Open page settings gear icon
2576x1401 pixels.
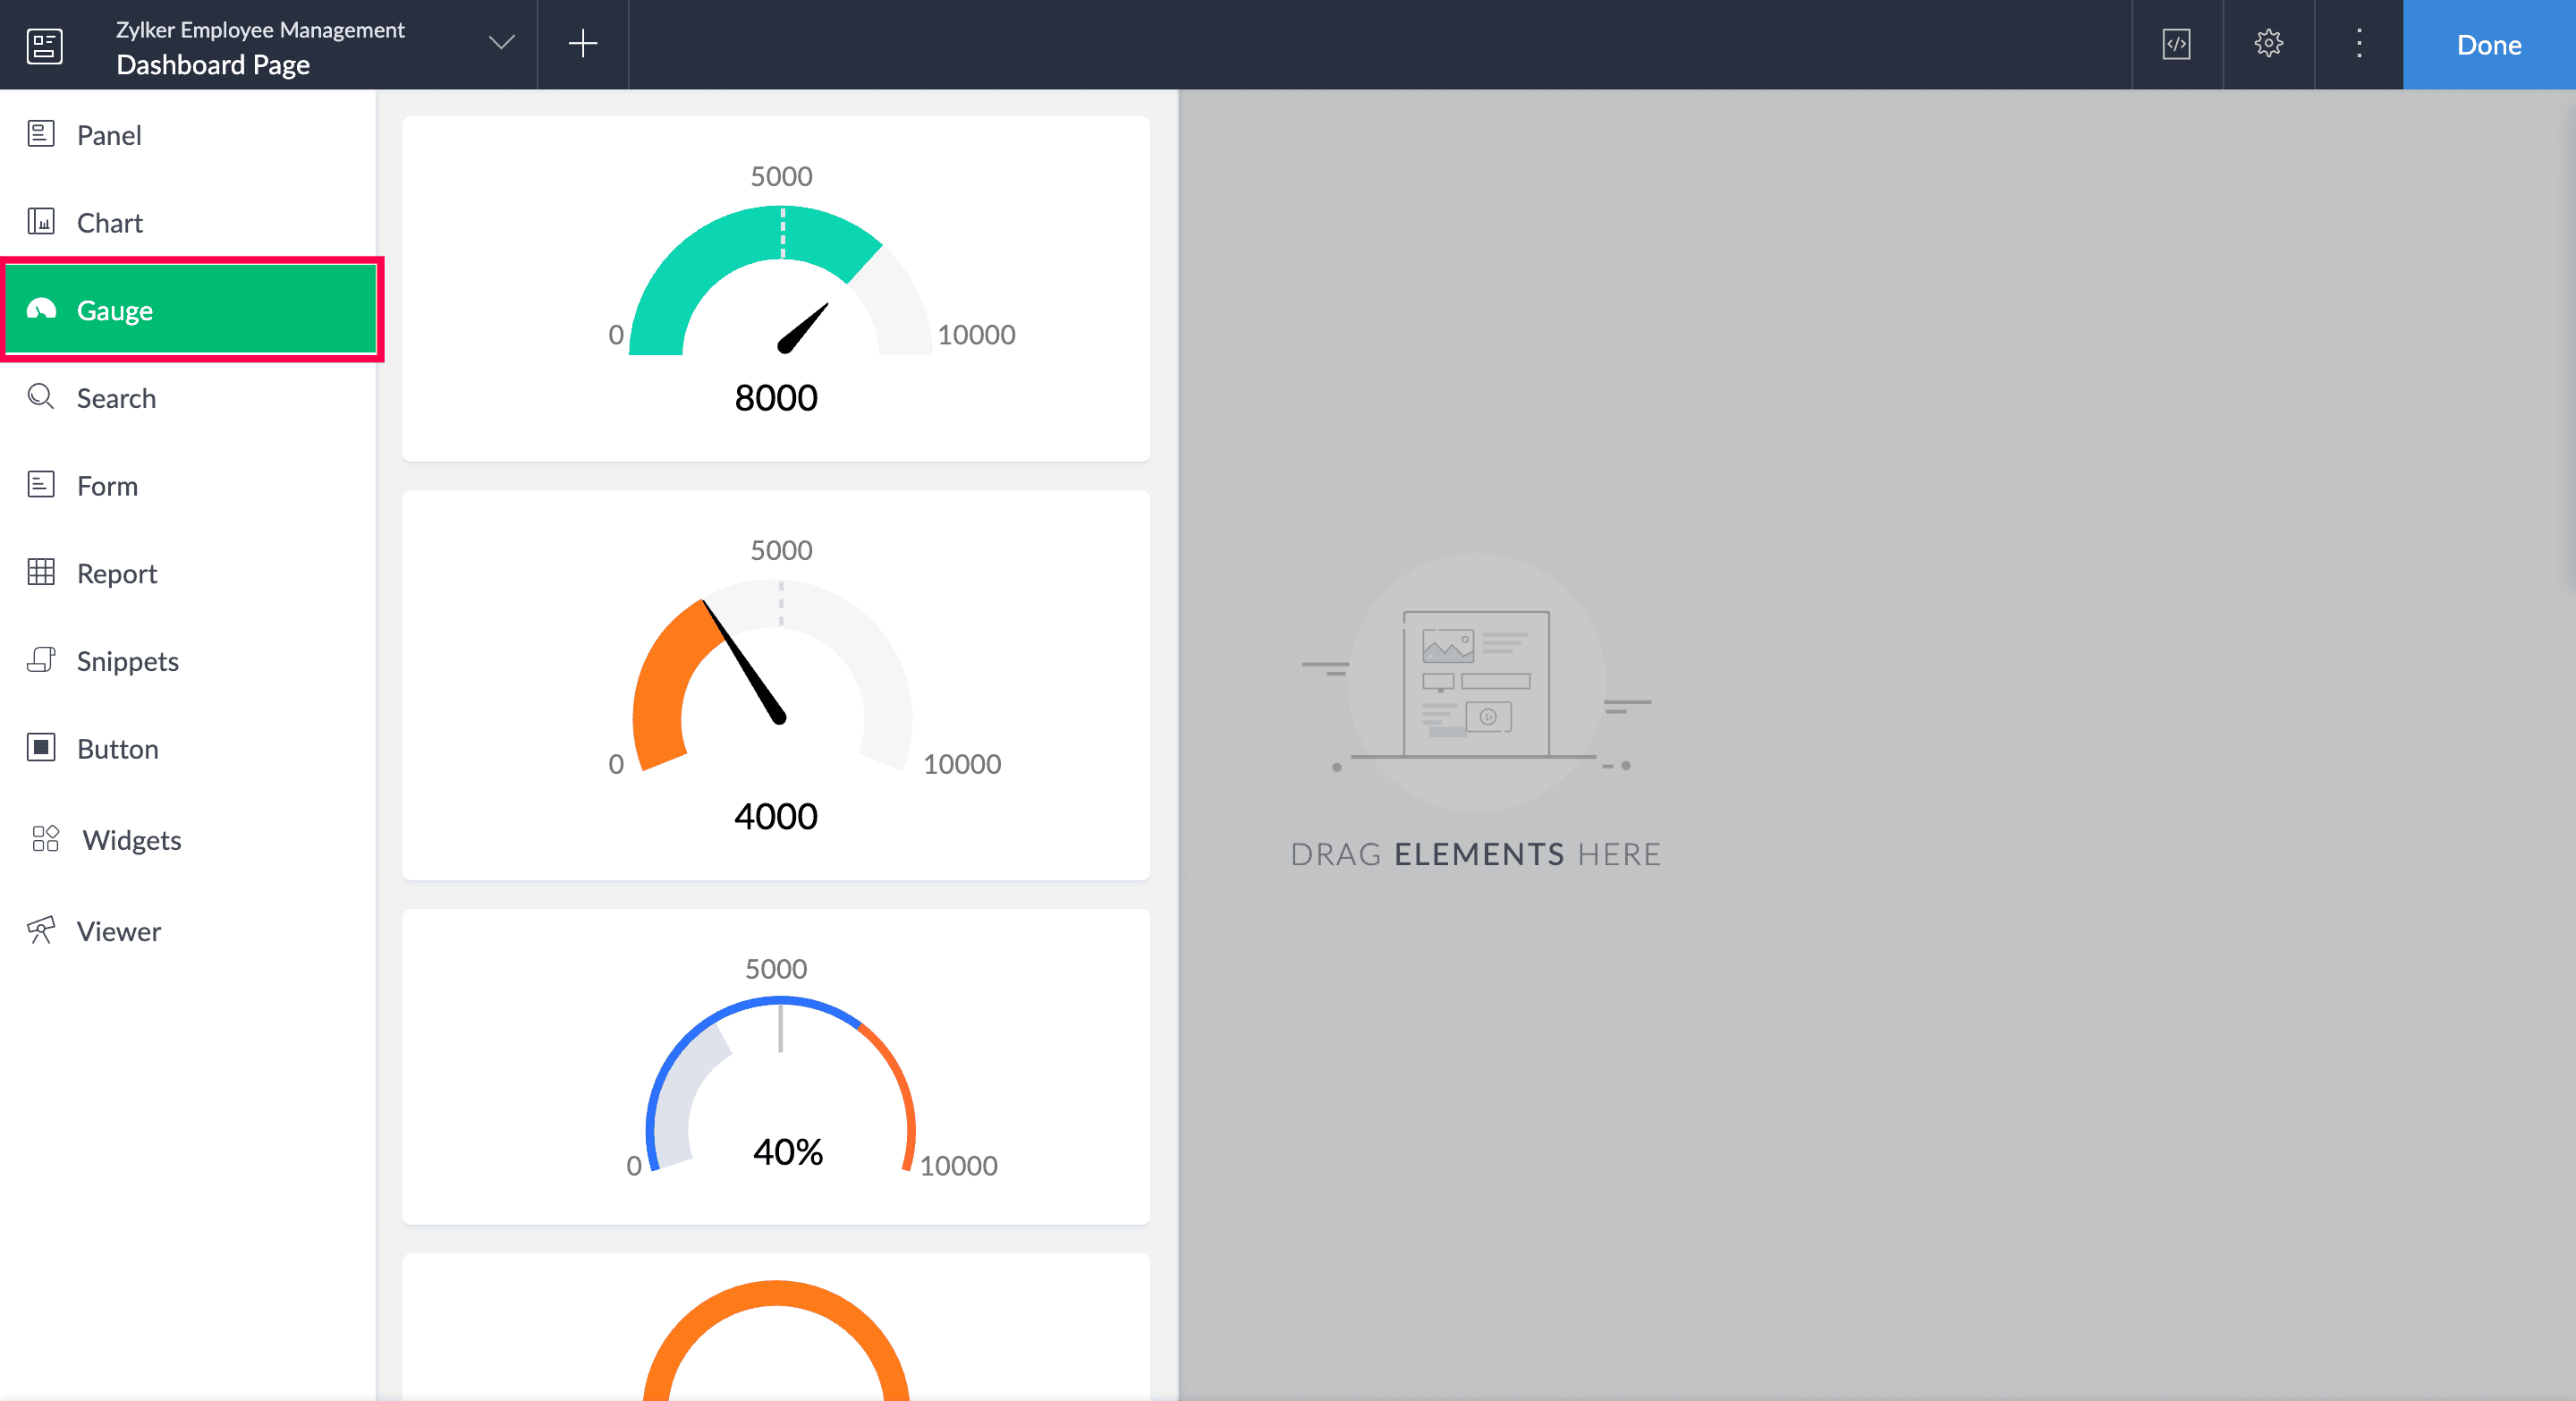pyautogui.click(x=2268, y=44)
